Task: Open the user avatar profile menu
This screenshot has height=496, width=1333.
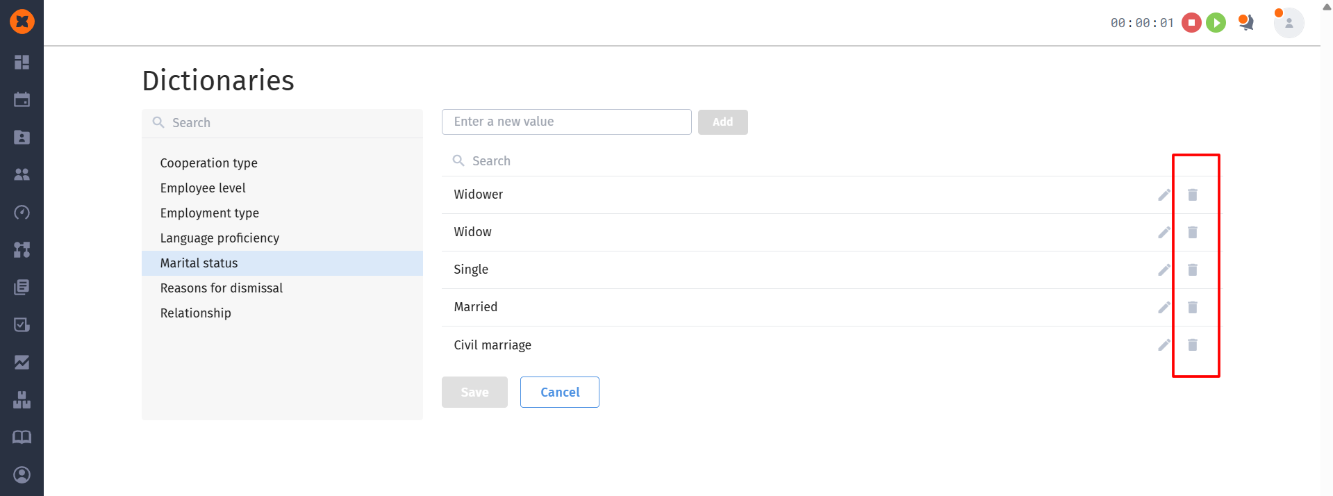Action: [x=1289, y=23]
